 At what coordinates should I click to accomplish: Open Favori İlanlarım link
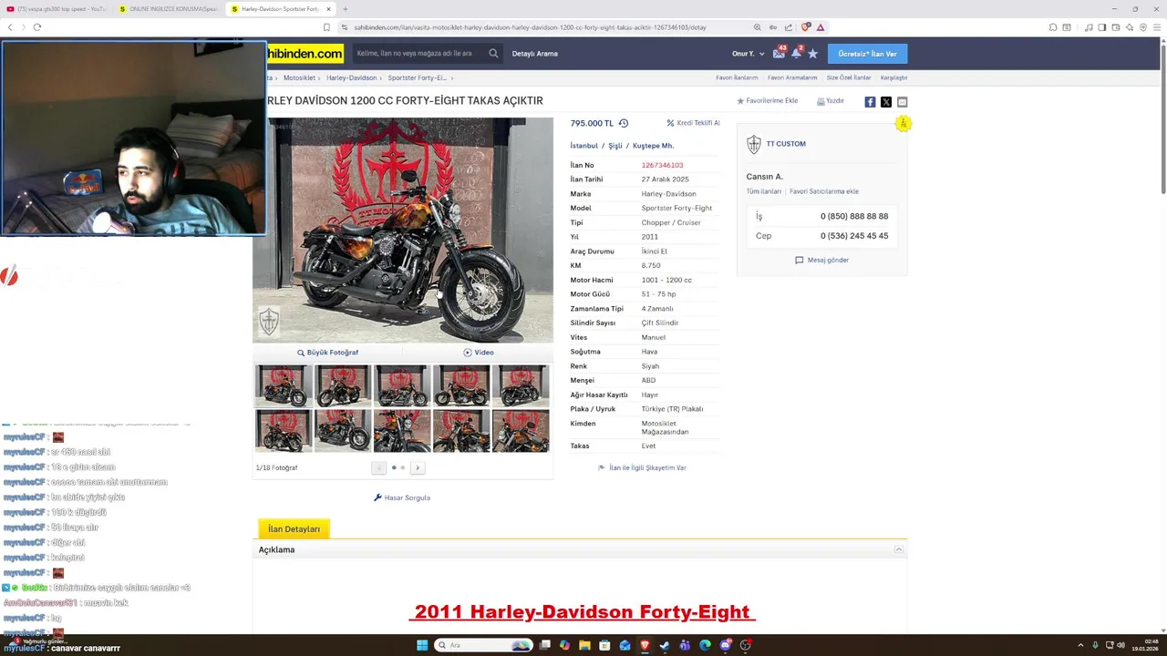tap(737, 78)
